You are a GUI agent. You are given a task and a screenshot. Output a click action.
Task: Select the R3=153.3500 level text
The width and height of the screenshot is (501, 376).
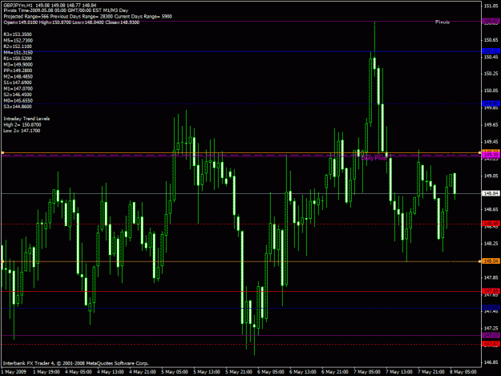[18, 34]
